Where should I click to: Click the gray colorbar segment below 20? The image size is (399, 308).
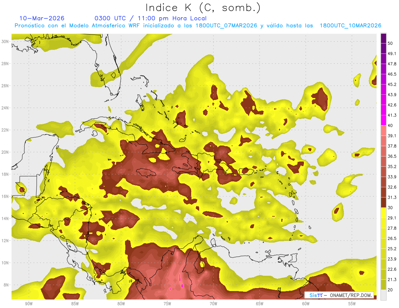383,295
